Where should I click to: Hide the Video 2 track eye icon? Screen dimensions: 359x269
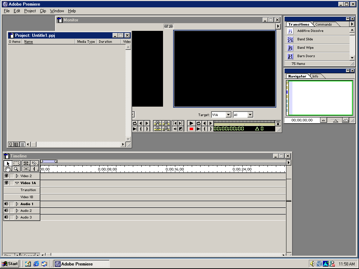pos(6,176)
